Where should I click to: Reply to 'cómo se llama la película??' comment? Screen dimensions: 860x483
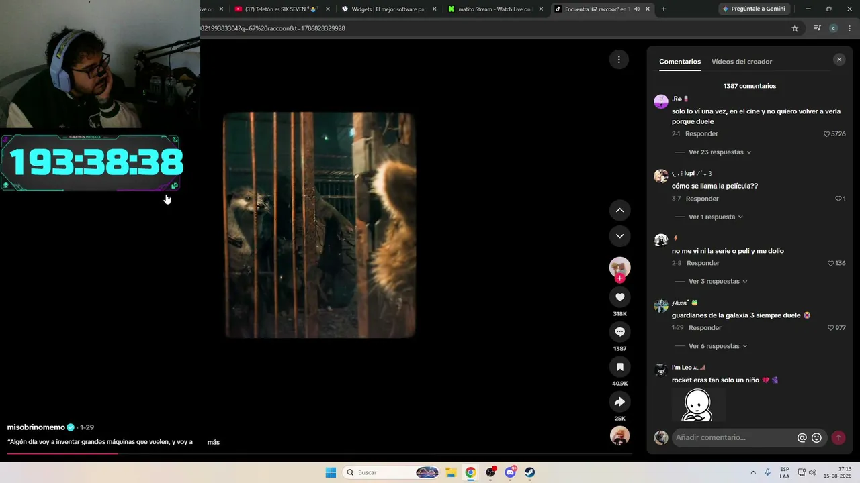tap(702, 199)
